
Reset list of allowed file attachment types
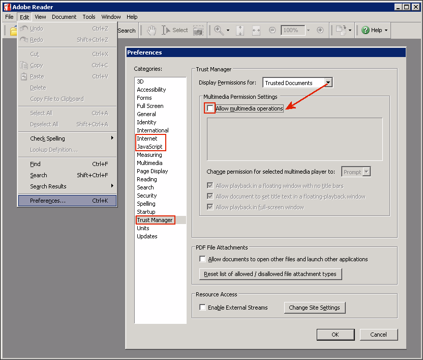[270, 274]
